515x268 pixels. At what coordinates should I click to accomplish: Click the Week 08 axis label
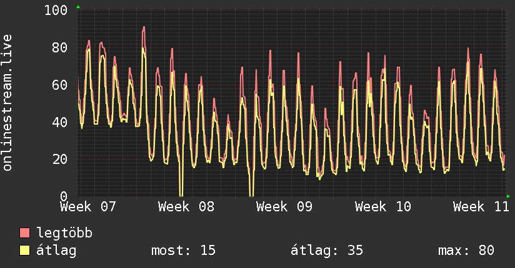186,207
